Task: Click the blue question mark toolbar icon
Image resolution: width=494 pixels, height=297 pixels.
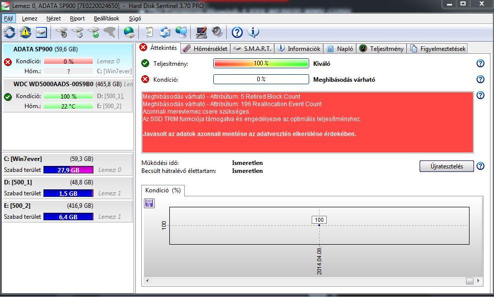Action: 237,32
